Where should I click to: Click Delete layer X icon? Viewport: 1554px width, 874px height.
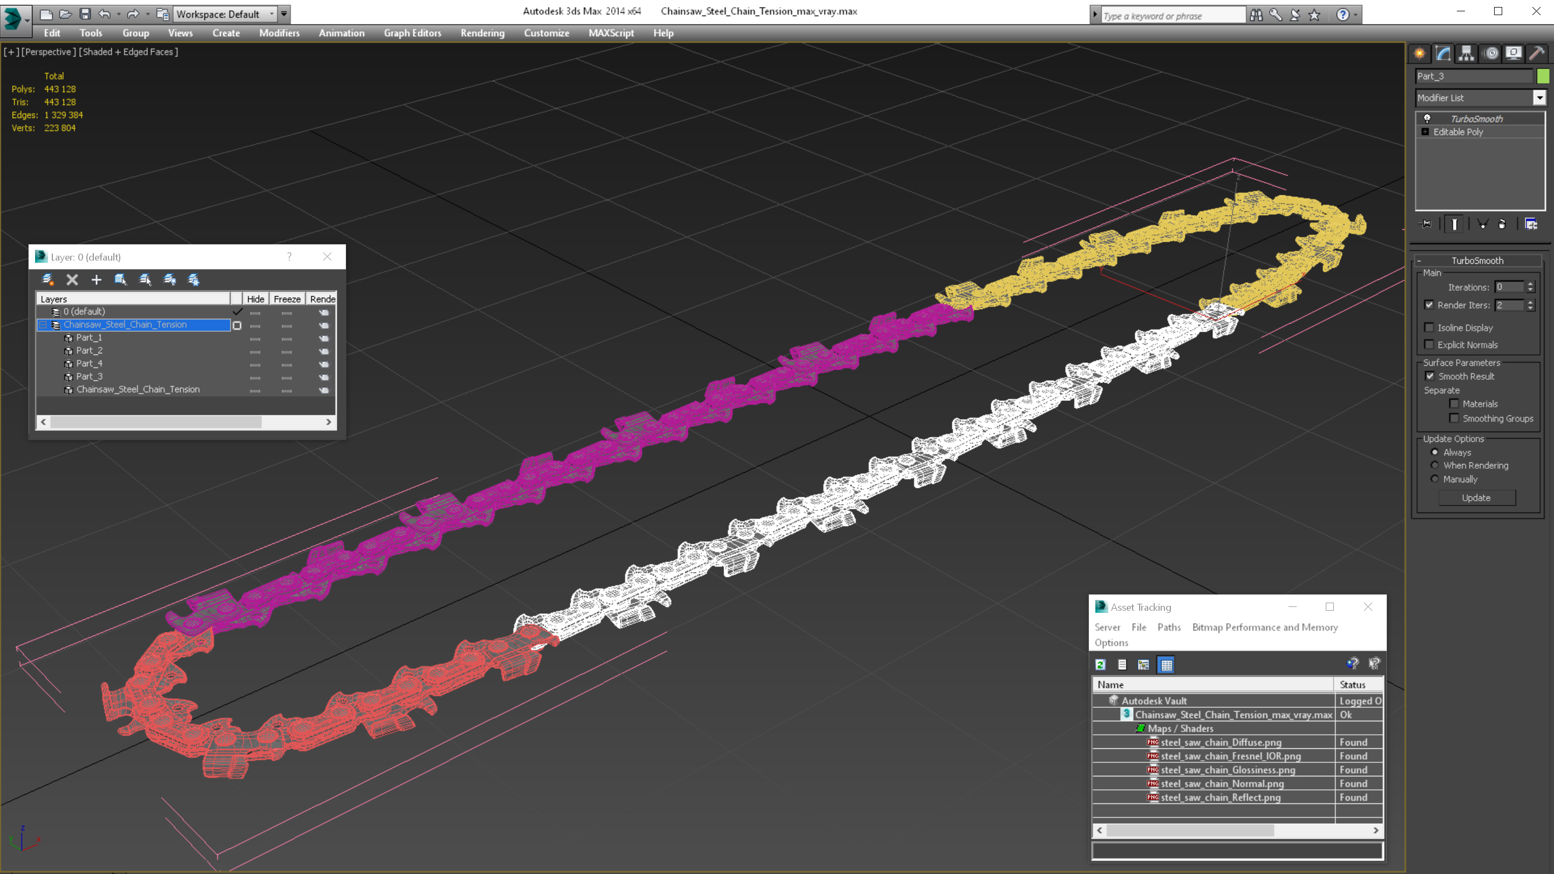point(72,279)
